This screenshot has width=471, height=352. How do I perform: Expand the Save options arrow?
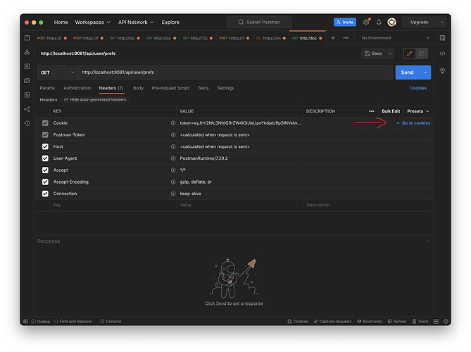[x=390, y=54]
